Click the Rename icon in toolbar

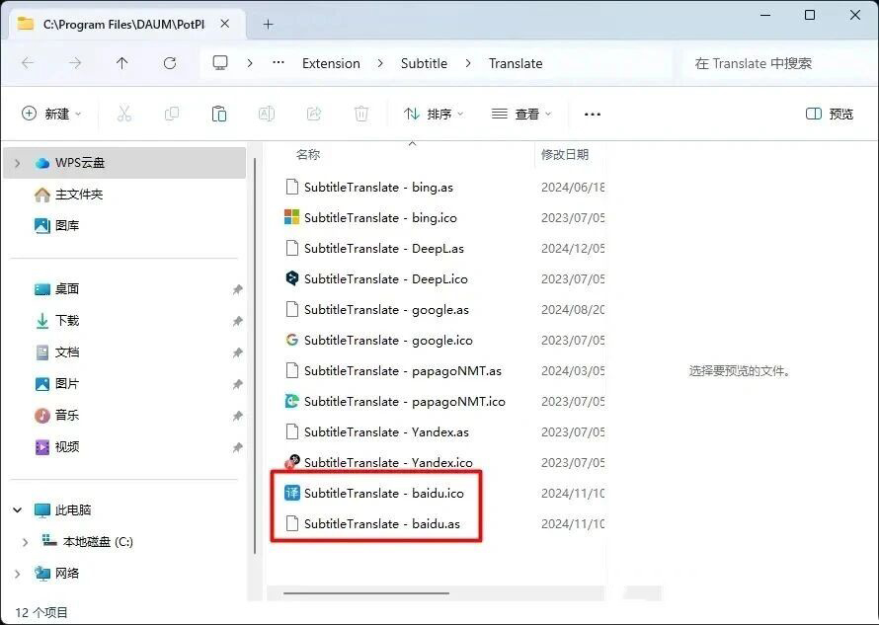coord(267,114)
